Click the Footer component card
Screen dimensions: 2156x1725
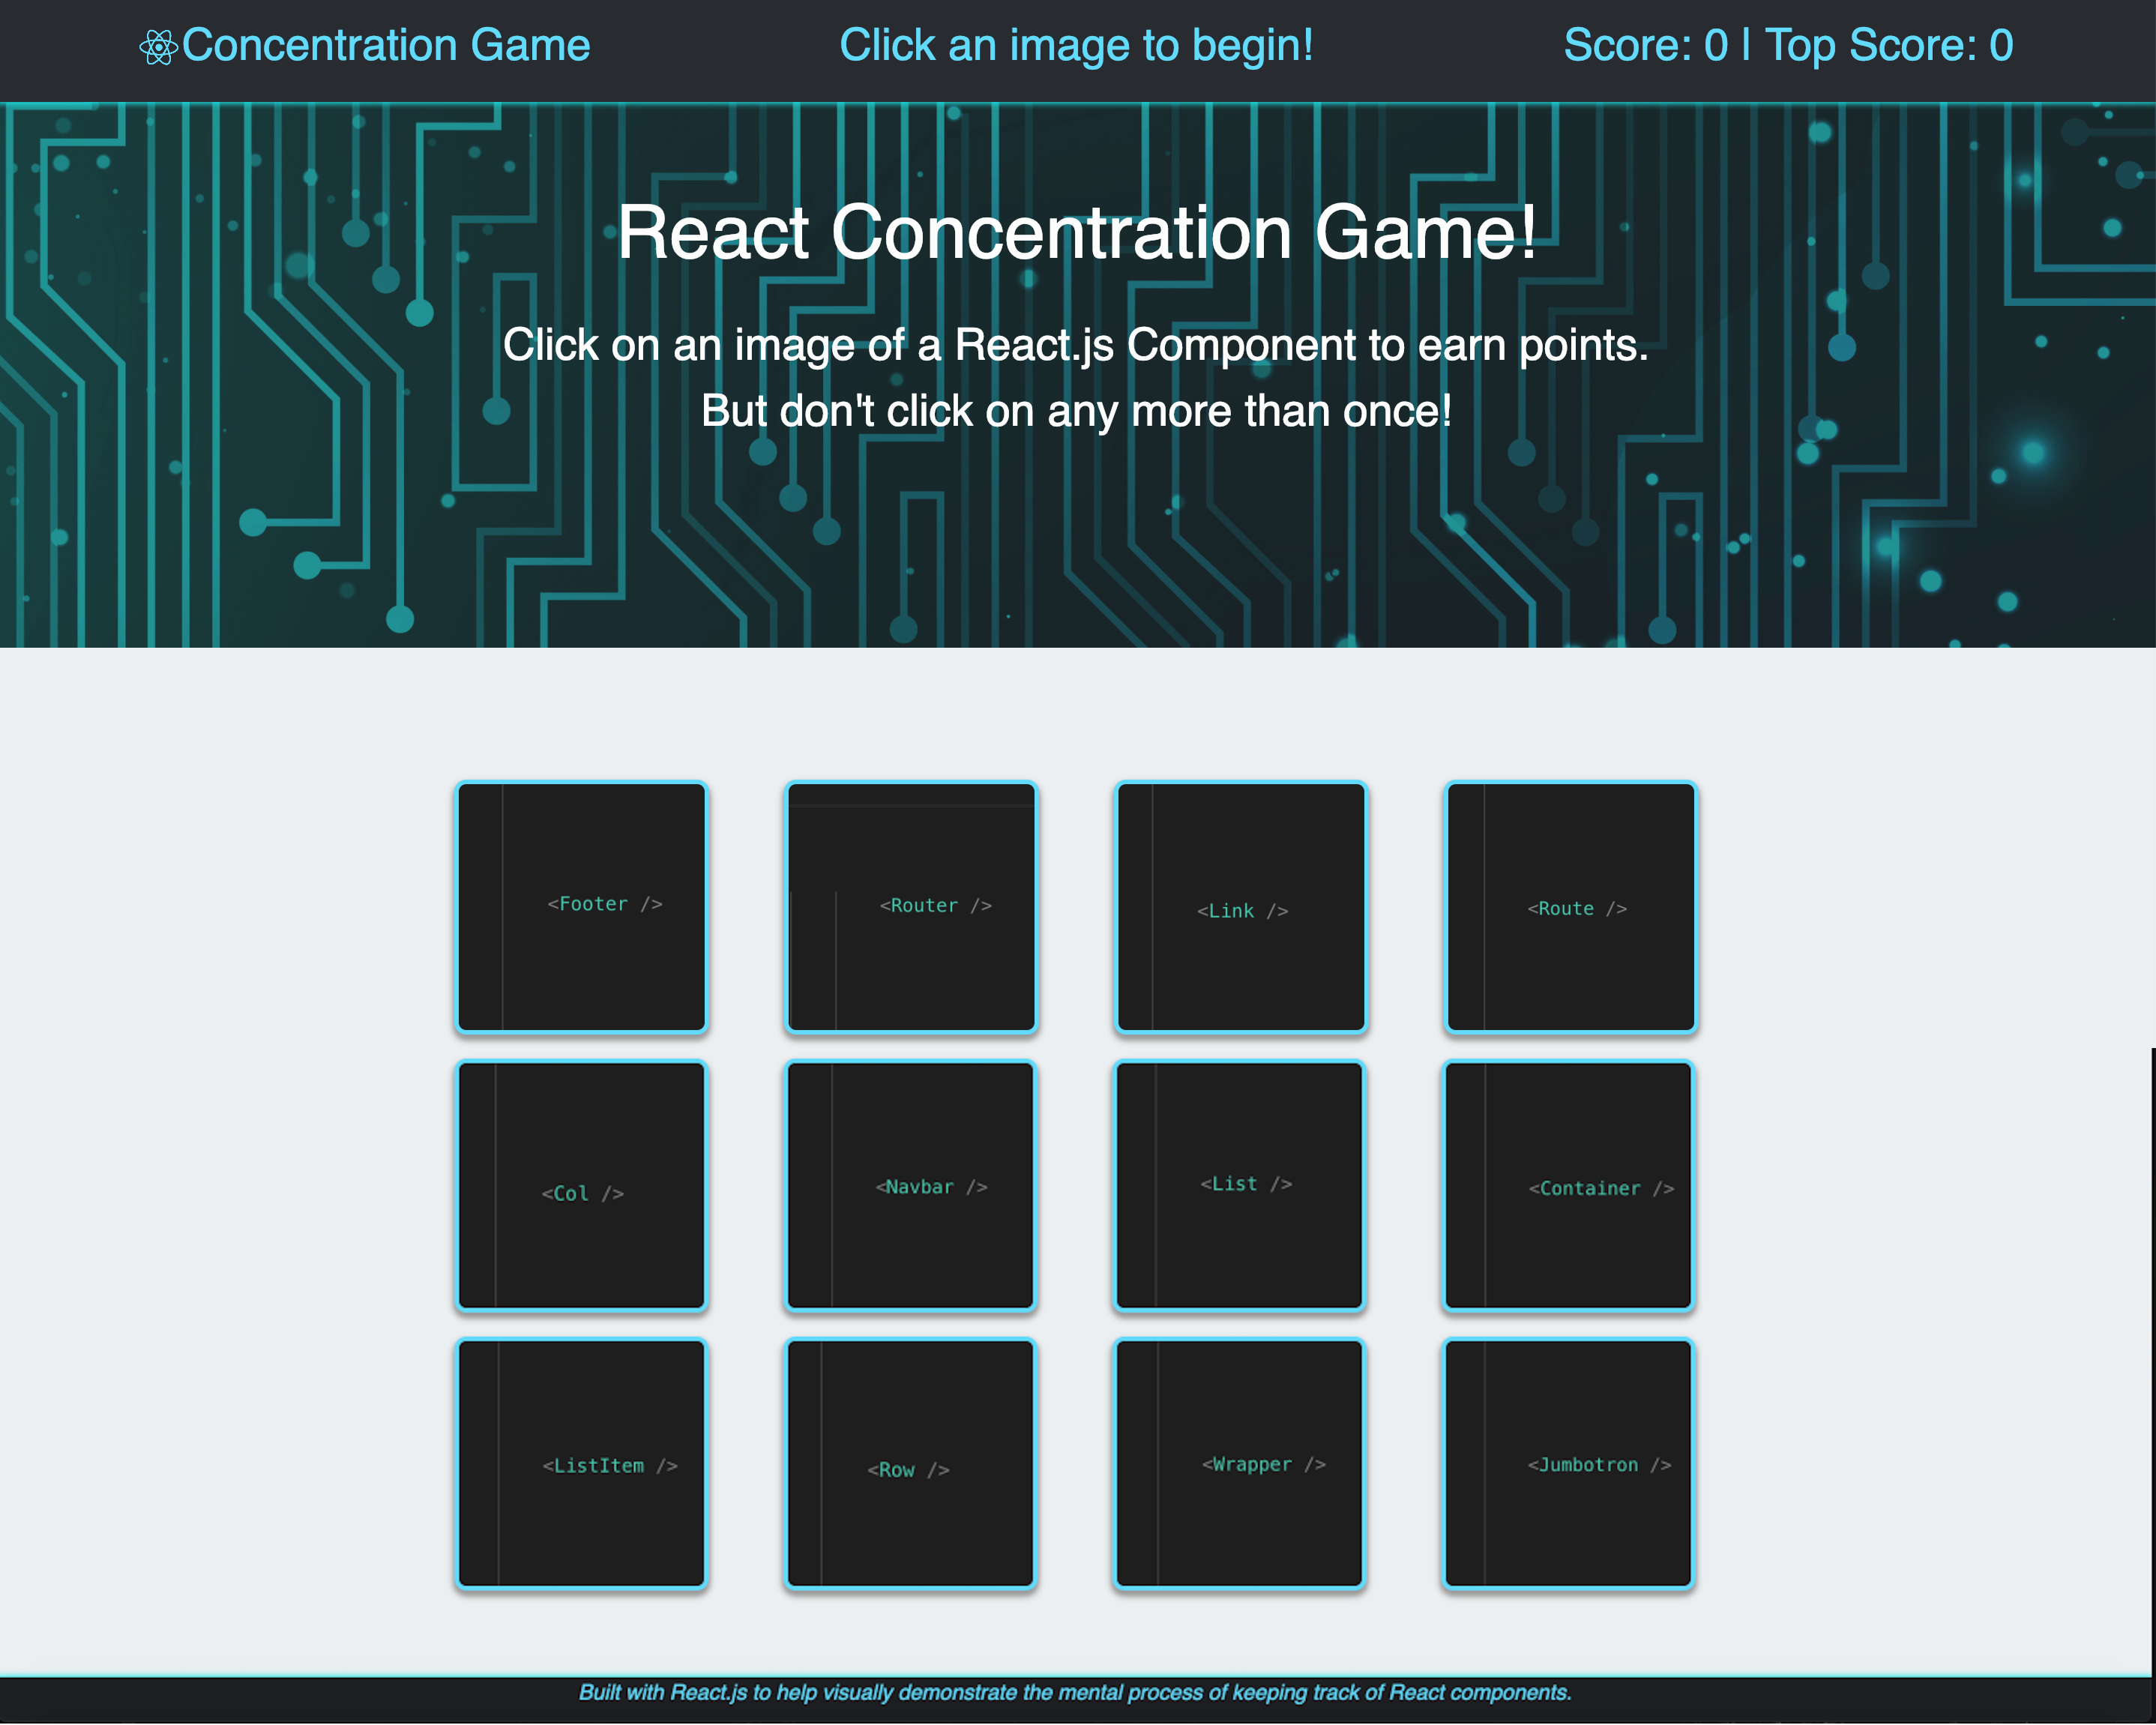(581, 907)
